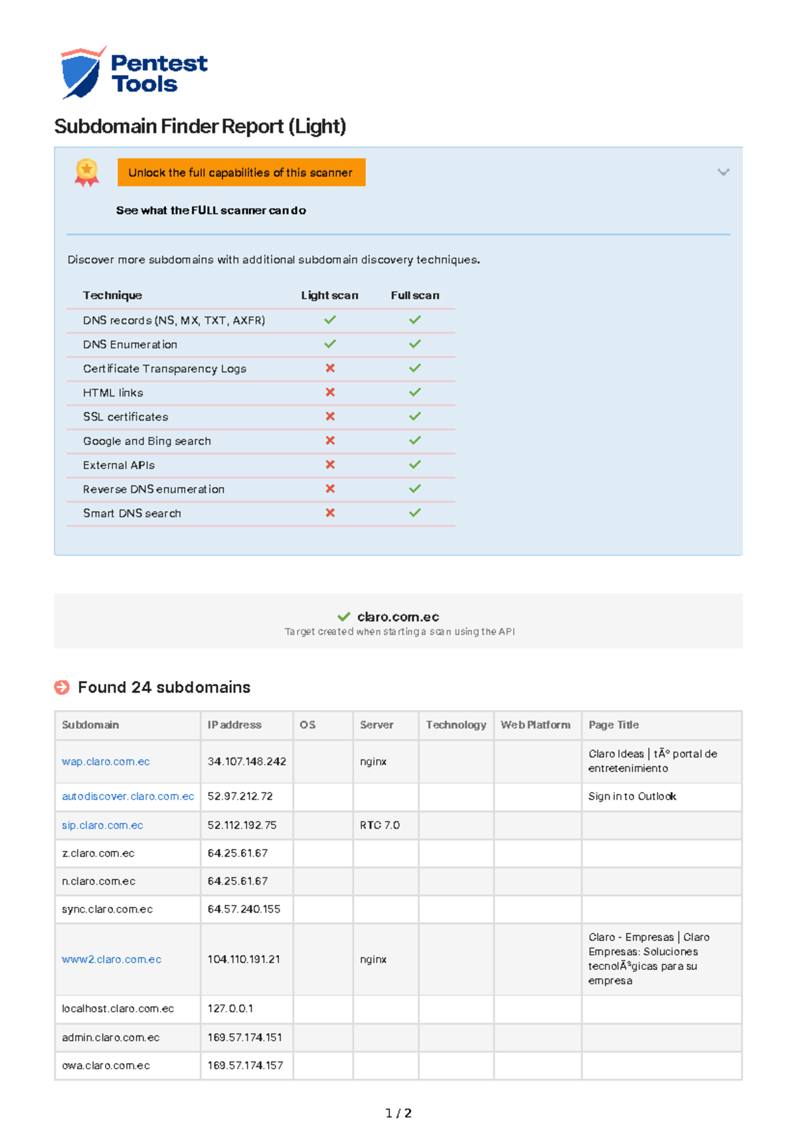Image resolution: width=797 pixels, height=1128 pixels.
Task: Click Full scan checkmark for DNS Enumeration
Action: point(415,344)
